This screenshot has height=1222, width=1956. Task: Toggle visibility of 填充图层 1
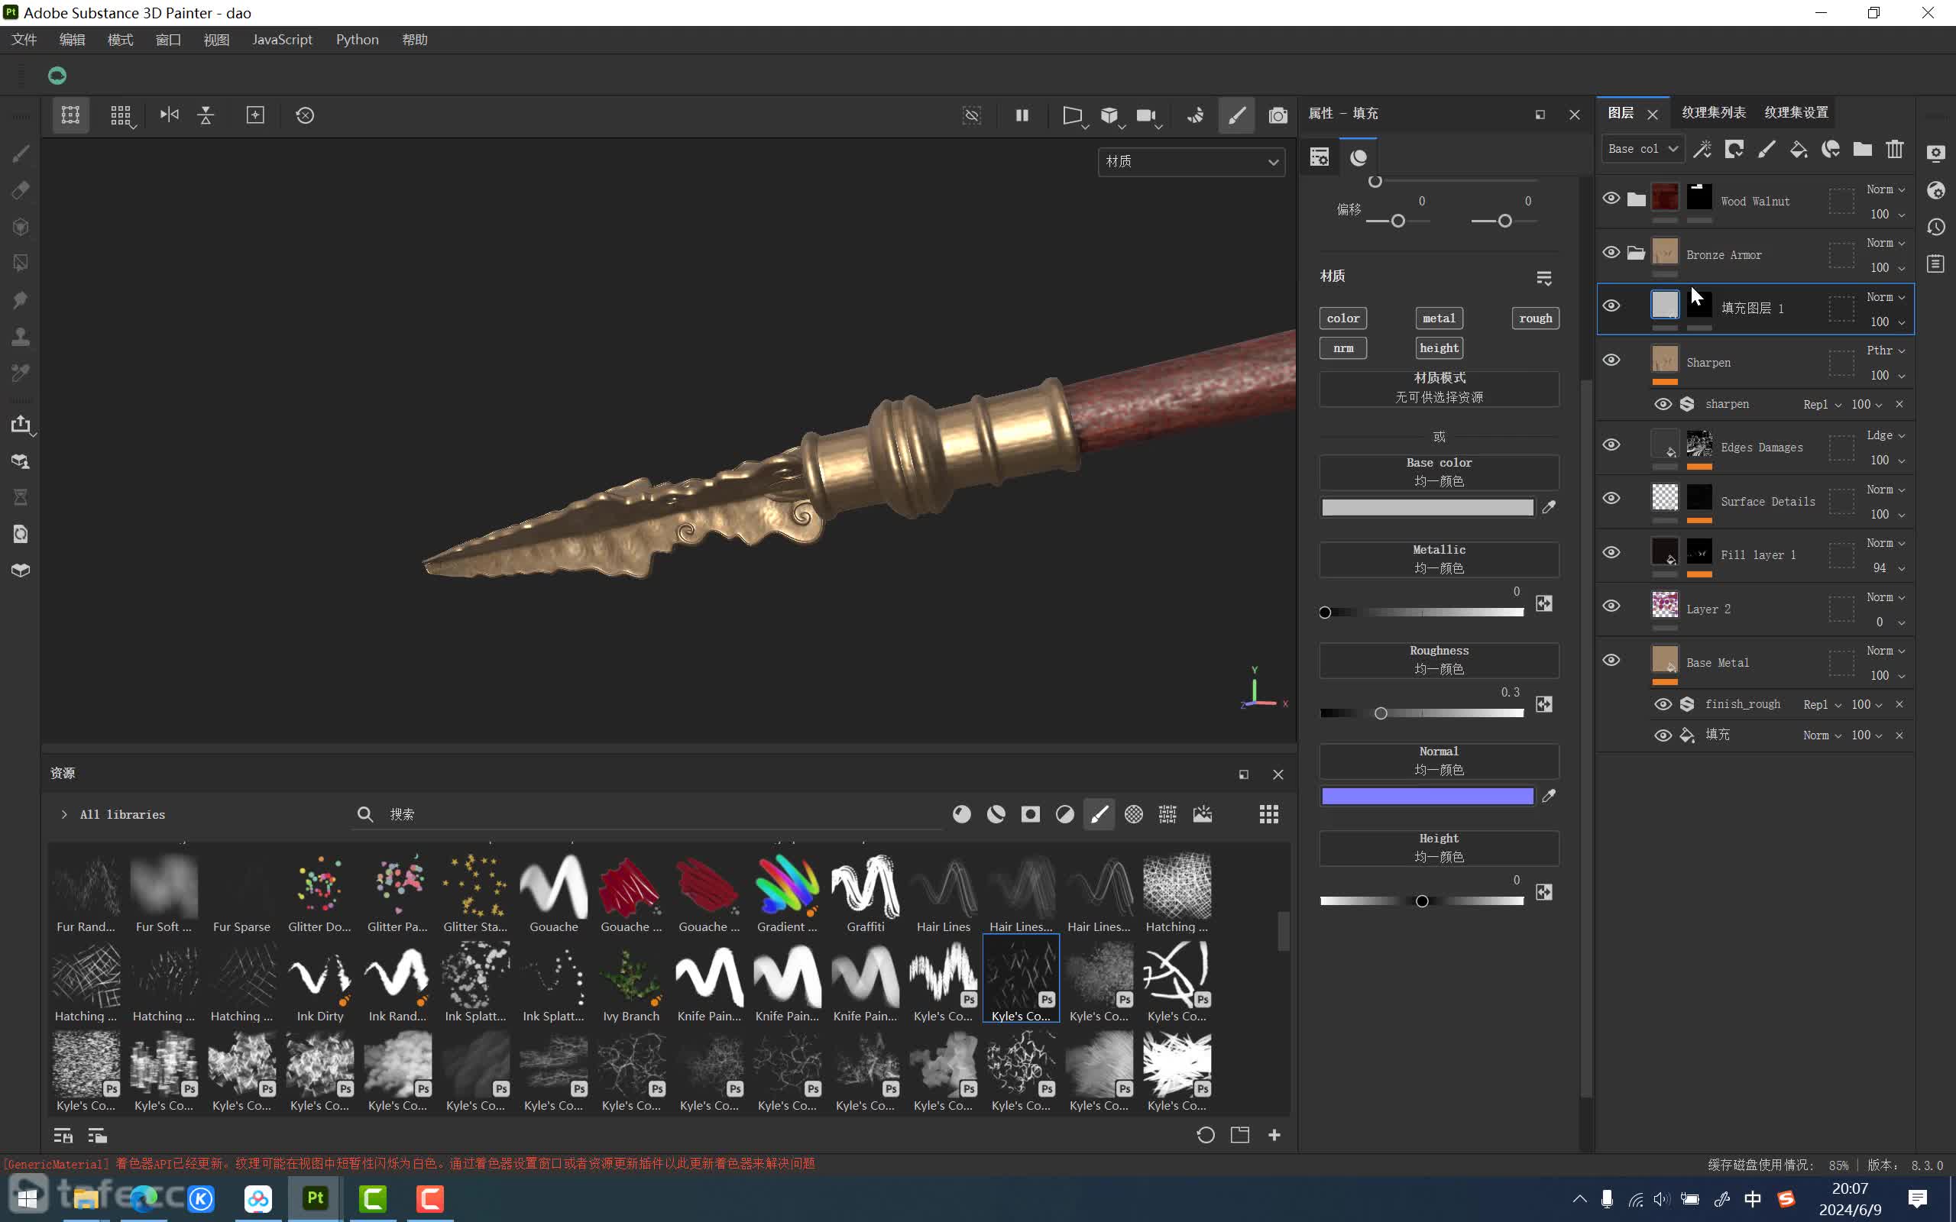[x=1611, y=306]
